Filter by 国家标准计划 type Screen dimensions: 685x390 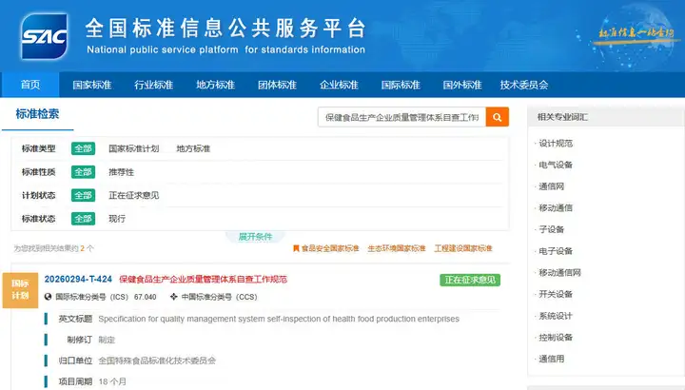click(134, 148)
